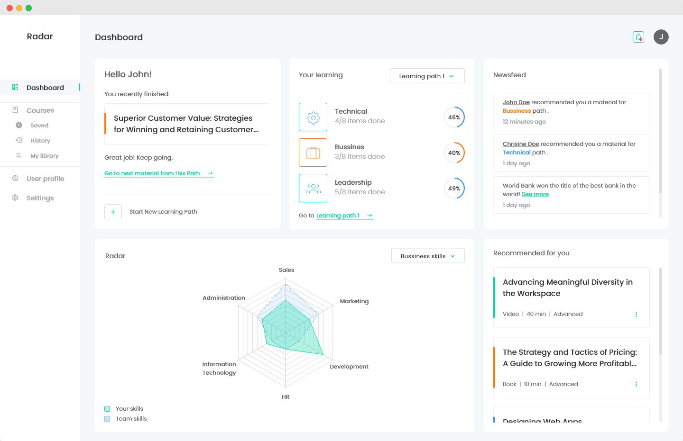
Task: Click See more on the World Bank news item
Action: pyautogui.click(x=535, y=194)
